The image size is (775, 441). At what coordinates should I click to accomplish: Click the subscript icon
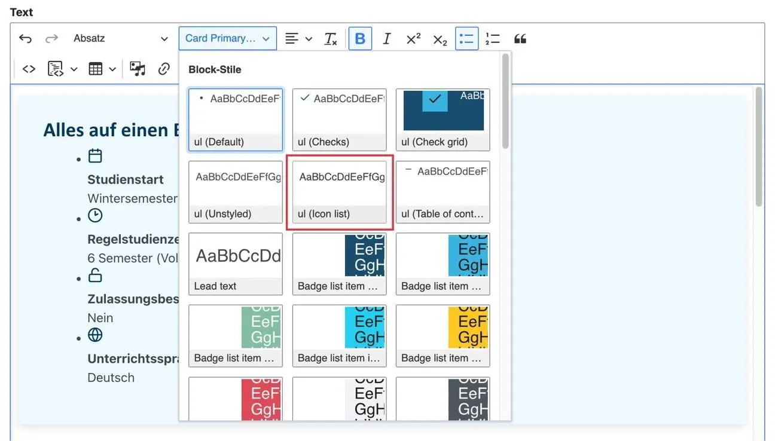tap(440, 39)
